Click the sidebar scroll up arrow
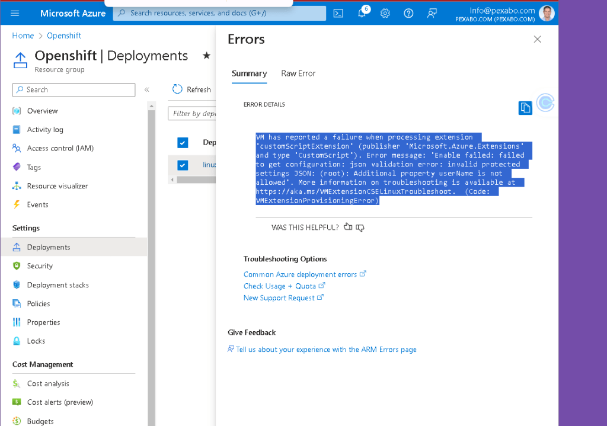The image size is (607, 426). [x=151, y=105]
